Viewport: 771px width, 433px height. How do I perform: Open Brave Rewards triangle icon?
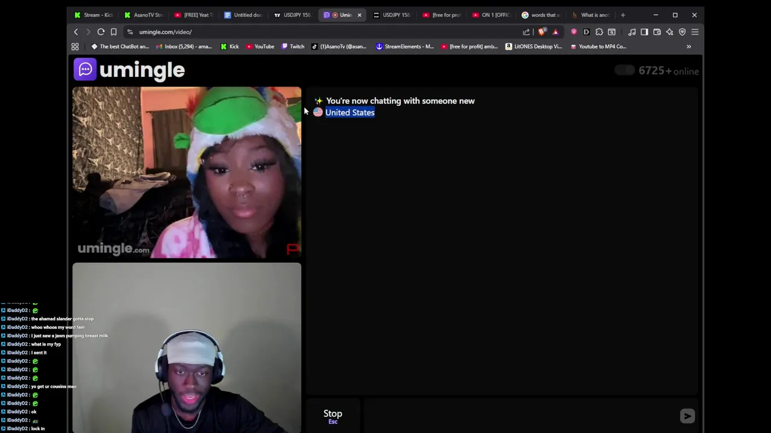tap(555, 32)
